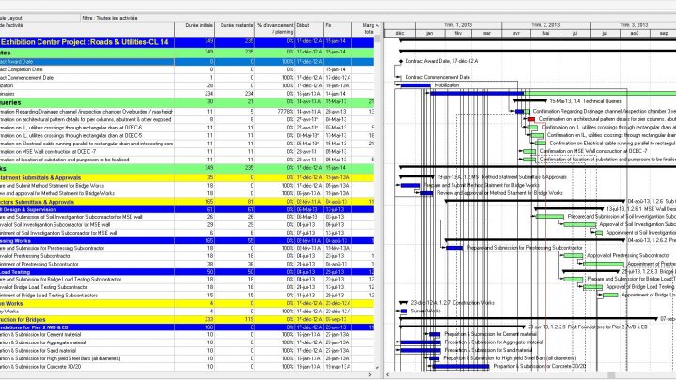Image resolution: width=676 pixels, height=380 pixels.
Task: Click the 'Trim. 1, 2013' timescale header
Action: [x=458, y=25]
